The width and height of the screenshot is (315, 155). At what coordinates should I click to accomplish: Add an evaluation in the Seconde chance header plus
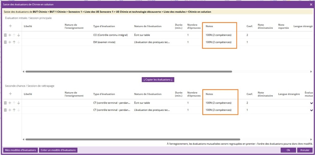pyautogui.click(x=10, y=94)
